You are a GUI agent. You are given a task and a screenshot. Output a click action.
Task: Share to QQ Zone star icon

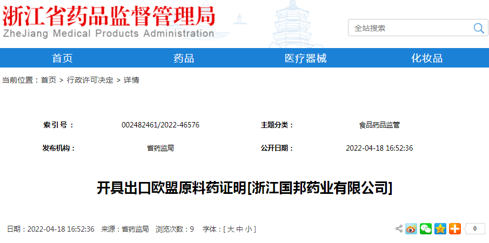click(x=440, y=229)
